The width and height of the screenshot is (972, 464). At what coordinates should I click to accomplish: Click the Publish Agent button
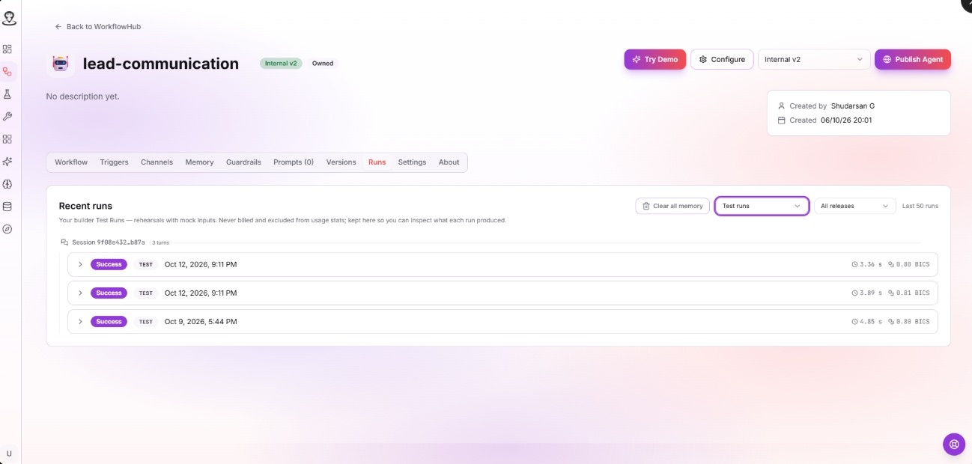(913, 59)
